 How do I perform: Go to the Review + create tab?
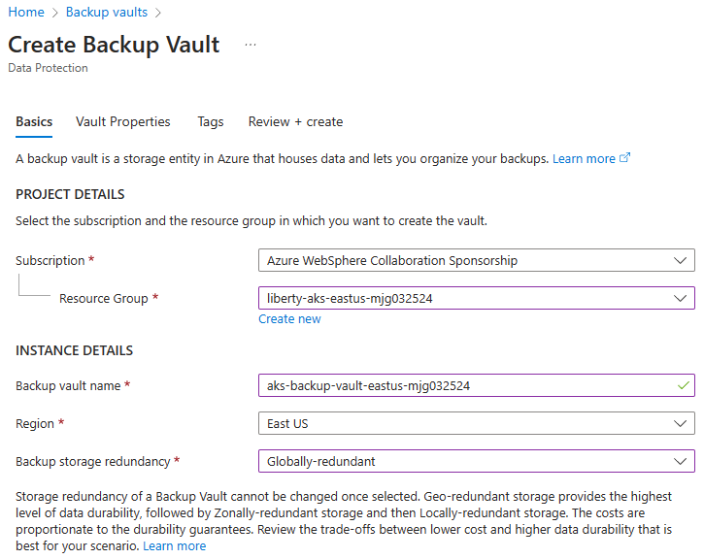tap(295, 121)
